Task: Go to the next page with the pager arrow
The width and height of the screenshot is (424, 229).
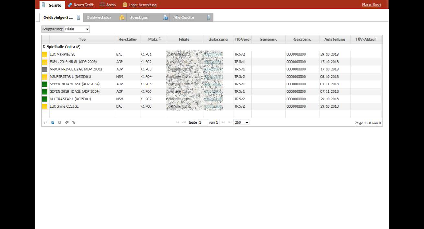Action: [223, 123]
